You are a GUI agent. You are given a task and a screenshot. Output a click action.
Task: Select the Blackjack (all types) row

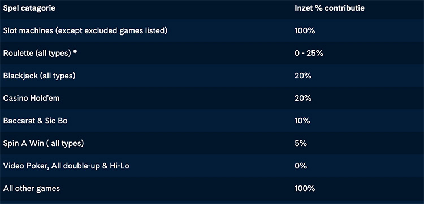(x=212, y=76)
